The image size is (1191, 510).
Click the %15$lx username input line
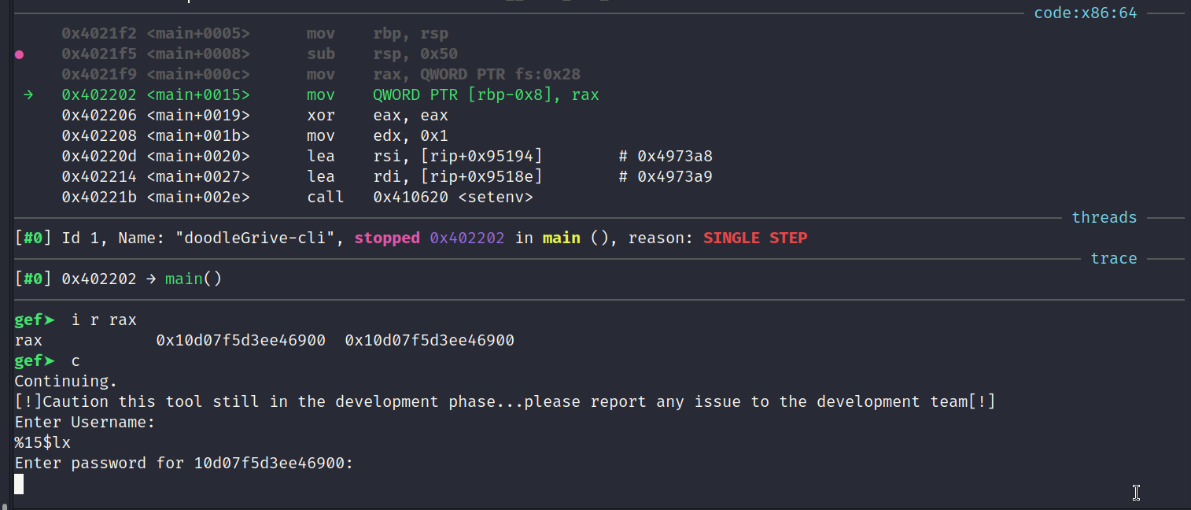click(x=42, y=443)
